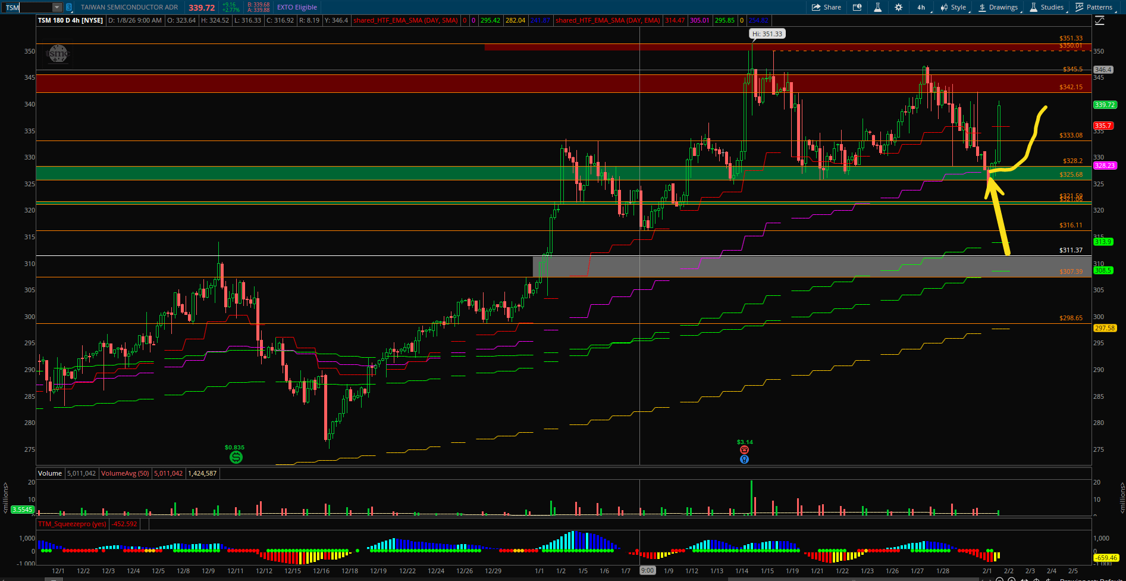This screenshot has width=1126, height=581.
Task: Open the Patterns menu
Action: (1094, 7)
